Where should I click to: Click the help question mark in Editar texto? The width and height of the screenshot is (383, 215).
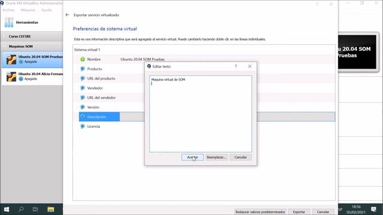point(236,66)
